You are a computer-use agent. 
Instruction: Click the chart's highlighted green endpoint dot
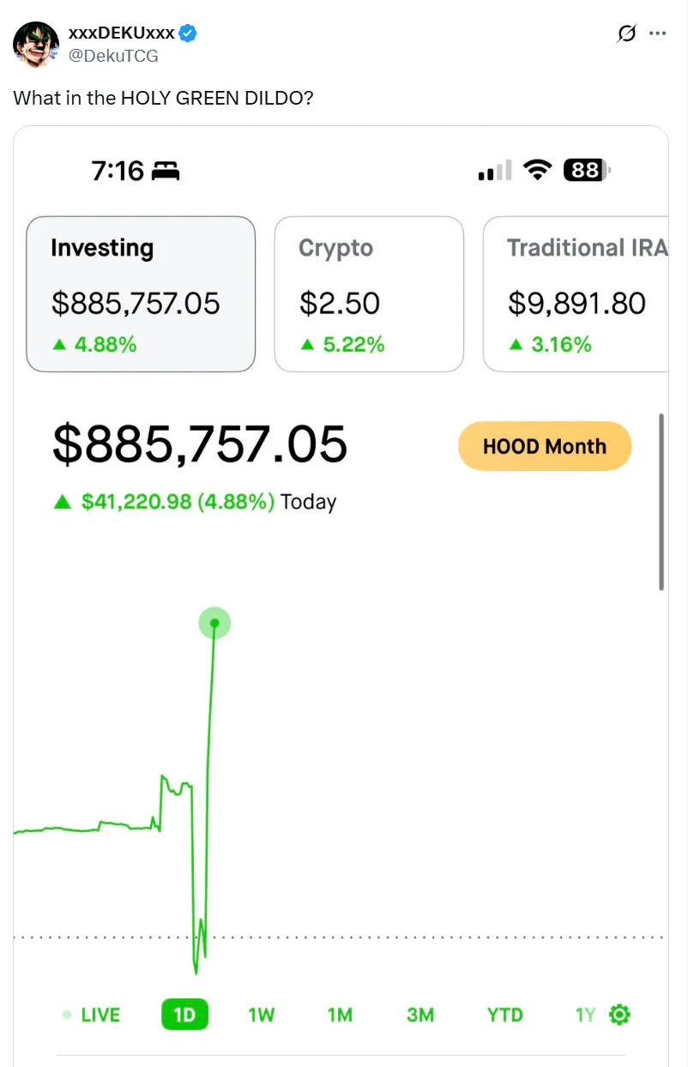pyautogui.click(x=214, y=623)
